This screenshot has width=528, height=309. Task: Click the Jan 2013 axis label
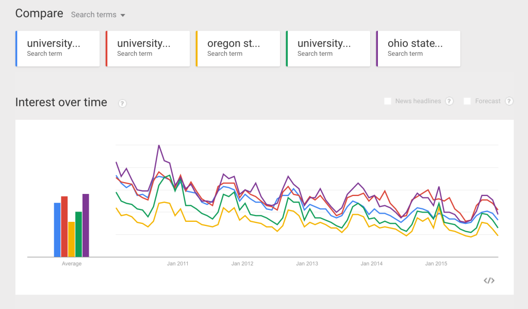[307, 264]
